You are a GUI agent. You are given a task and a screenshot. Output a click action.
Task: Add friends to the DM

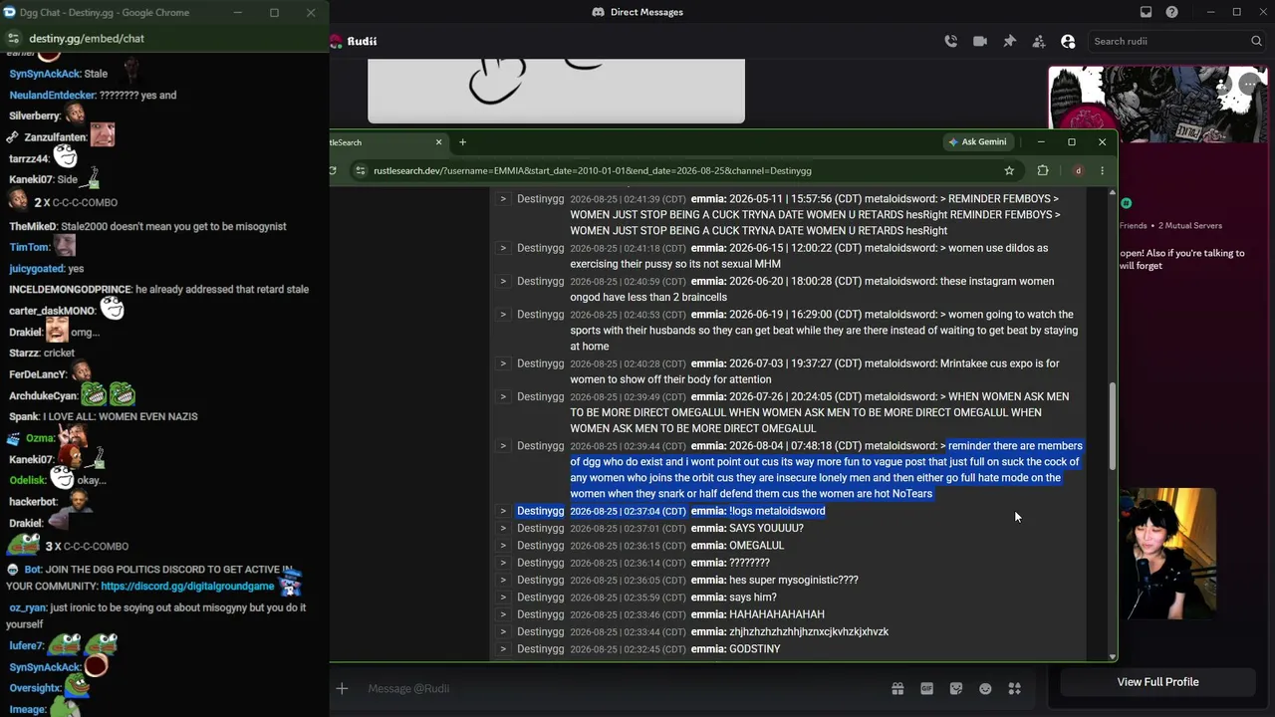coord(1039,41)
